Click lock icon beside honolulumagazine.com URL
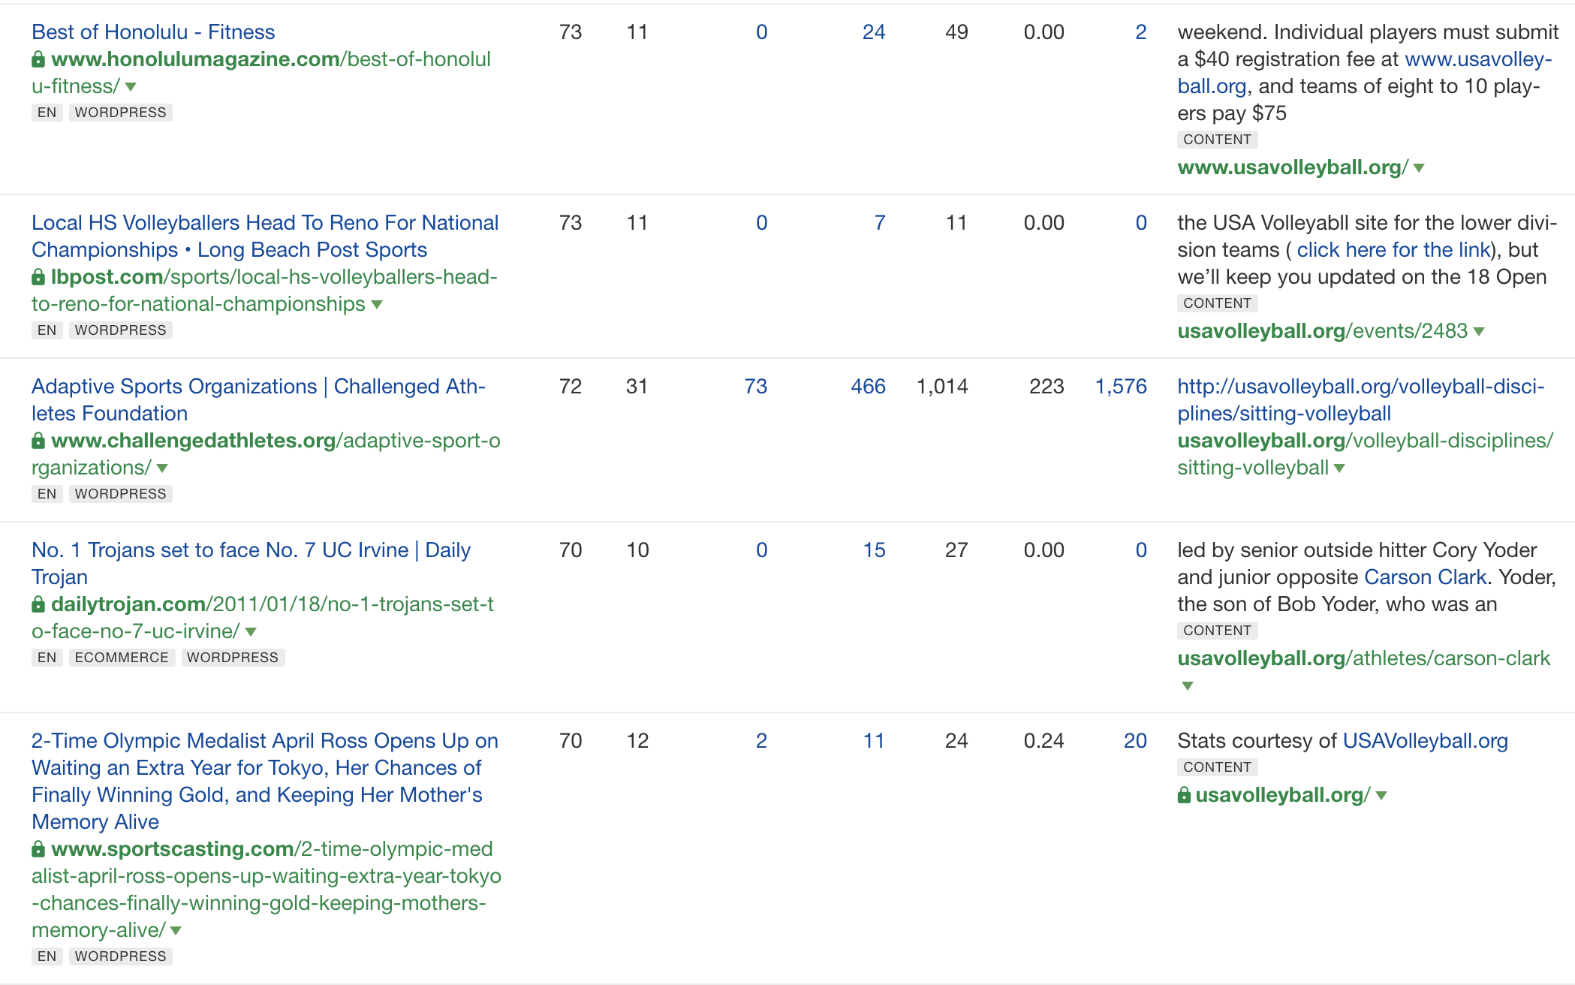This screenshot has width=1575, height=985. [x=38, y=59]
